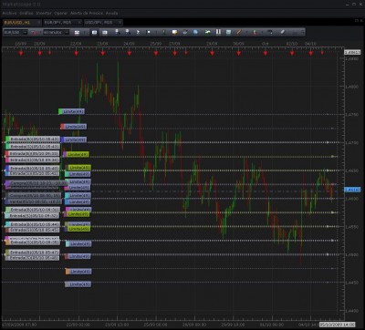Expand the arrow next to the pencil tool
The width and height of the screenshot is (365, 330).
245,32
